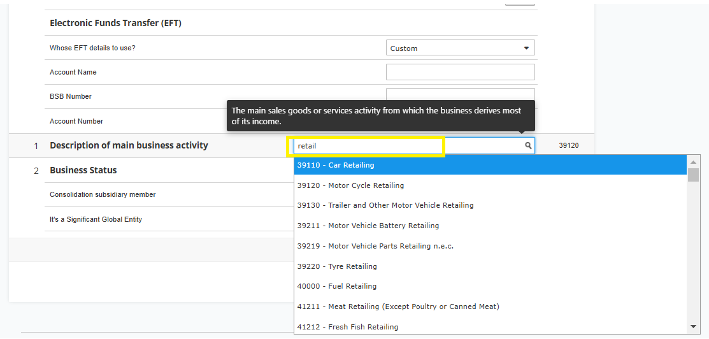
Task: Choose 39220 - Tyre Retailing option
Action: [x=337, y=266]
